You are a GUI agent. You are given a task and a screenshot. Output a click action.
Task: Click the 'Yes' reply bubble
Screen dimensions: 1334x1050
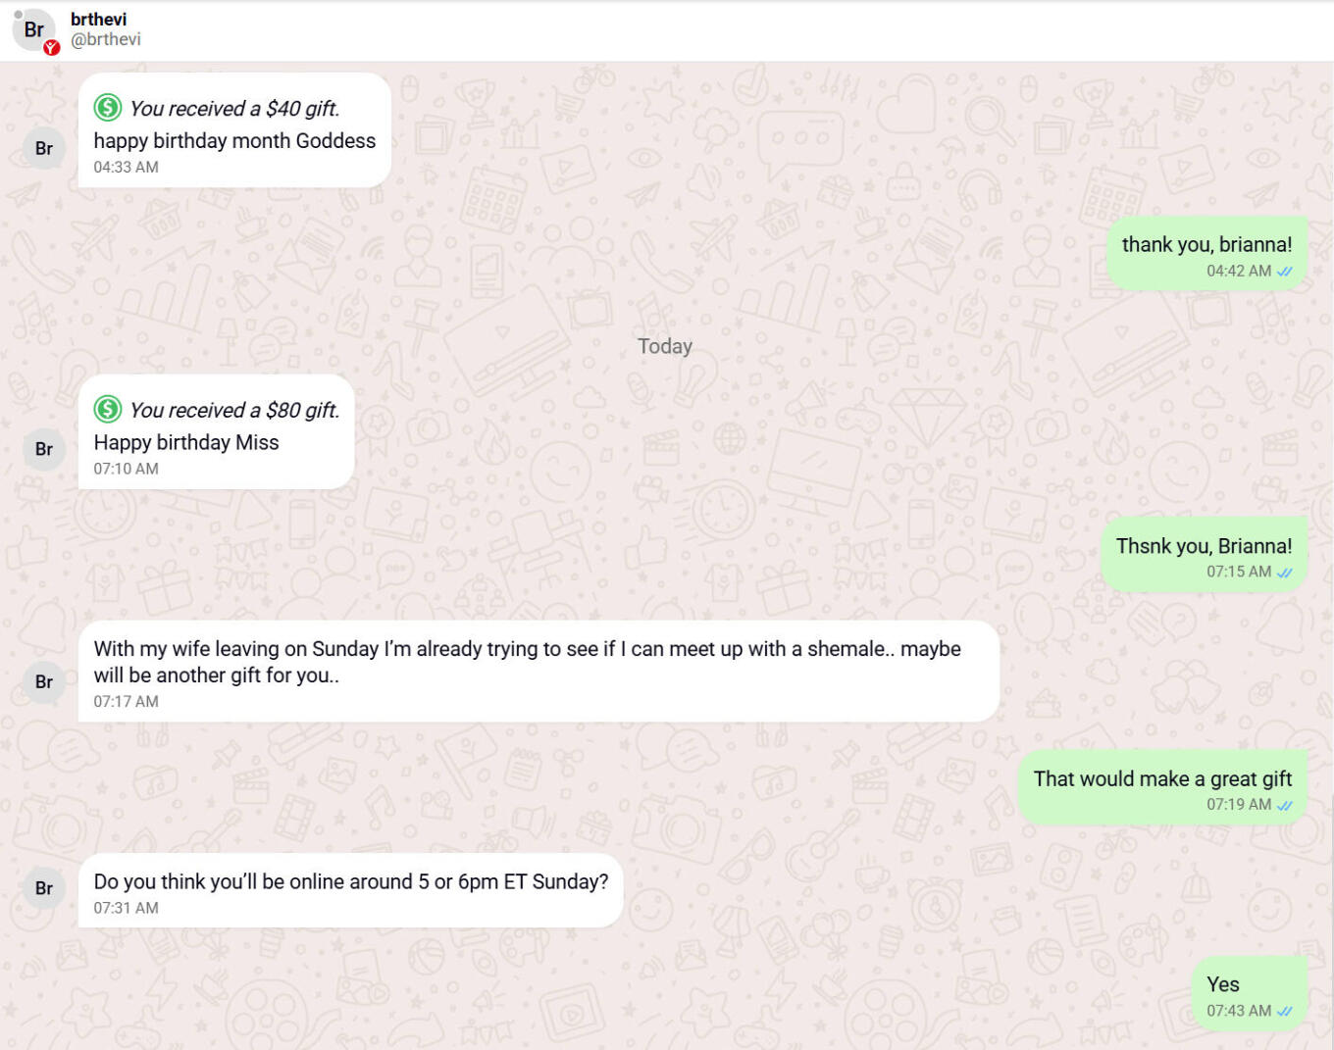click(1250, 994)
